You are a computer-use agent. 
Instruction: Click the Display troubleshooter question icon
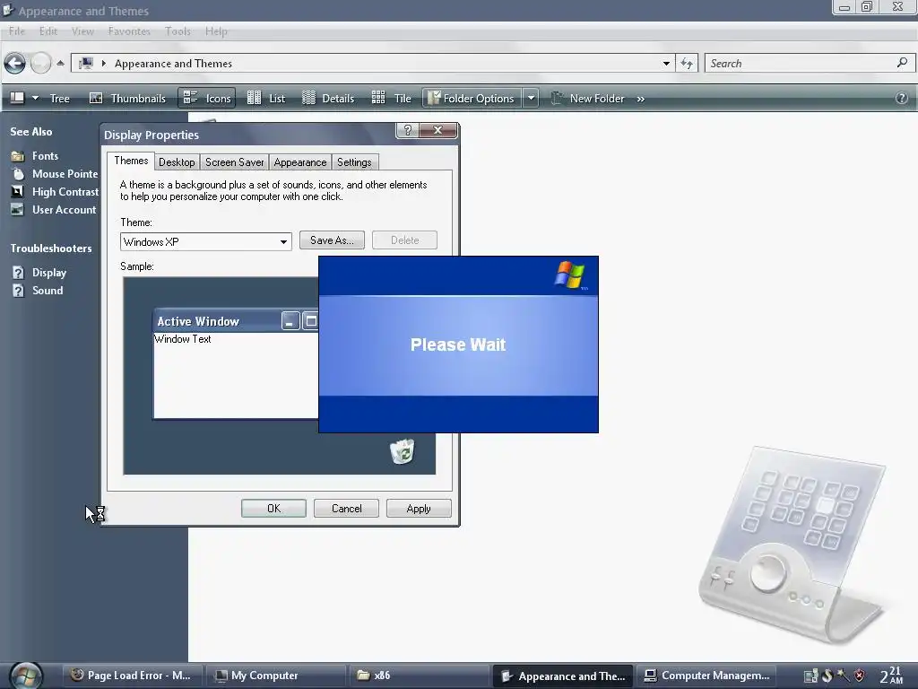[x=18, y=273]
